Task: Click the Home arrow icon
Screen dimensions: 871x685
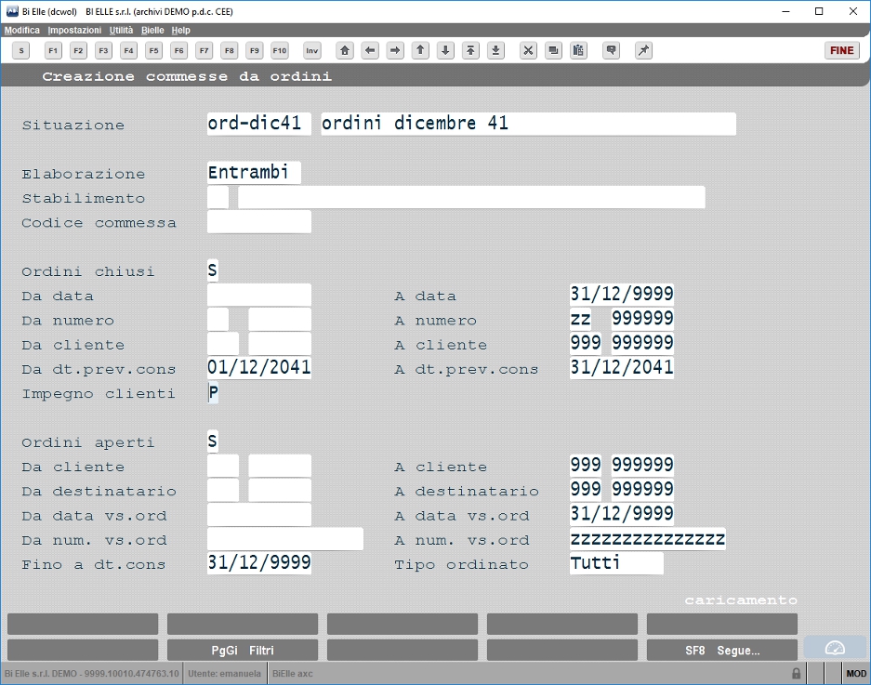Action: [x=345, y=50]
